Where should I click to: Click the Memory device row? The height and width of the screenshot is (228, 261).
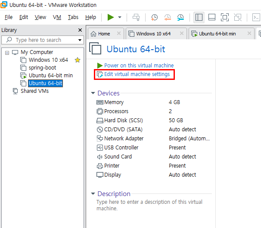click(153, 102)
